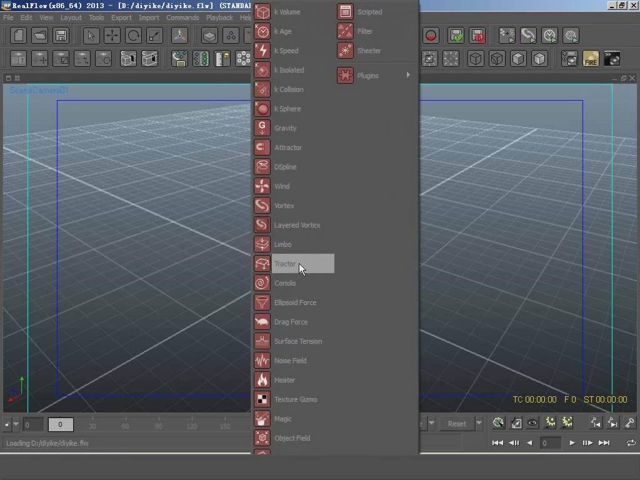640x480 pixels.
Task: Click the colored axis pivot icon
Action: [x=179, y=36]
